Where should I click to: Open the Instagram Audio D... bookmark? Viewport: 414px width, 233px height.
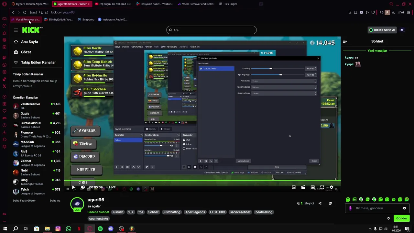pos(112,19)
